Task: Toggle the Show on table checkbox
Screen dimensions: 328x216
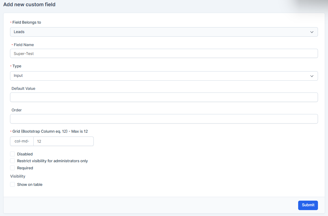Action: [x=12, y=184]
